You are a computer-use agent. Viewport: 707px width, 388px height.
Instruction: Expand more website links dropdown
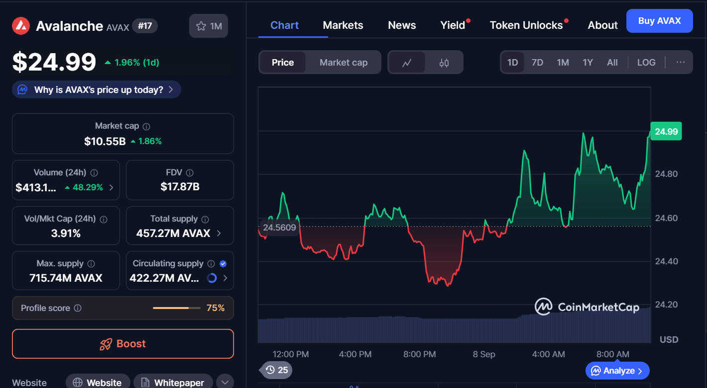pyautogui.click(x=225, y=383)
